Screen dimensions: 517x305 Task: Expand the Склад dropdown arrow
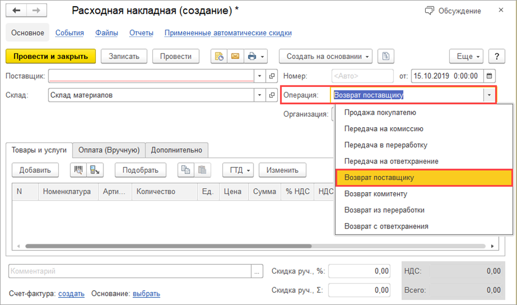click(x=260, y=95)
